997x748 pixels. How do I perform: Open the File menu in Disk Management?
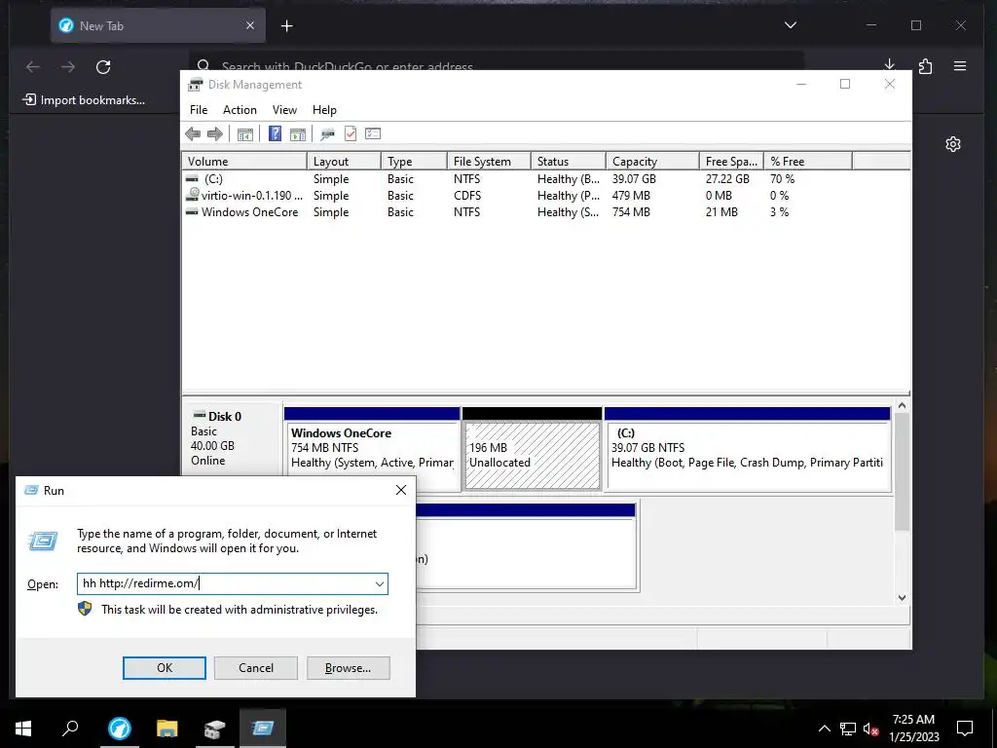[199, 110]
